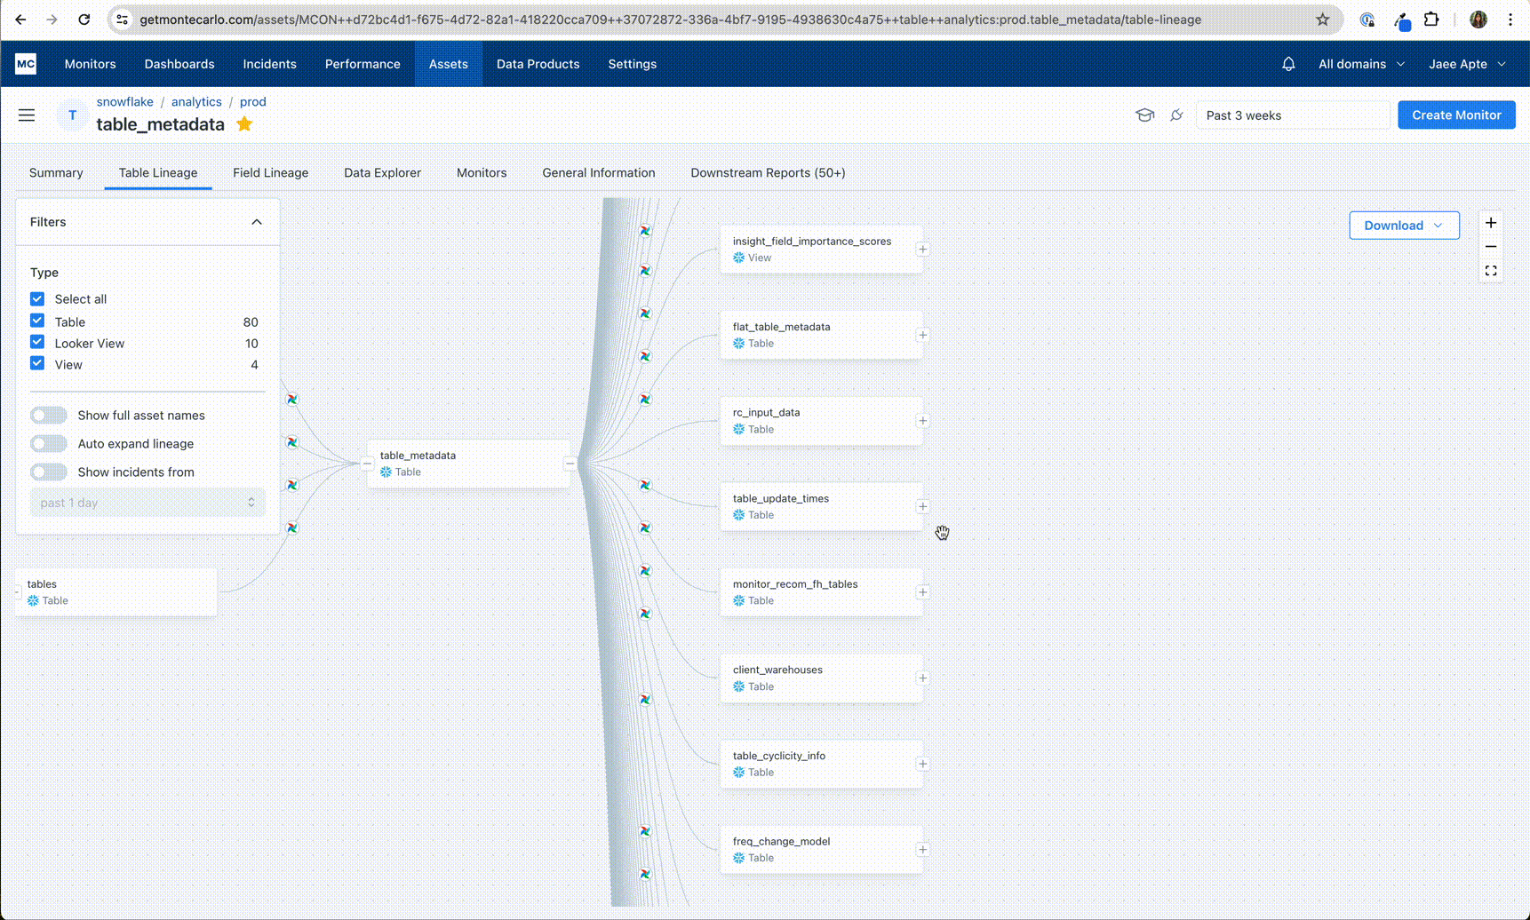1530x920 pixels.
Task: Enable Auto expand lineage toggle
Action: (49, 444)
